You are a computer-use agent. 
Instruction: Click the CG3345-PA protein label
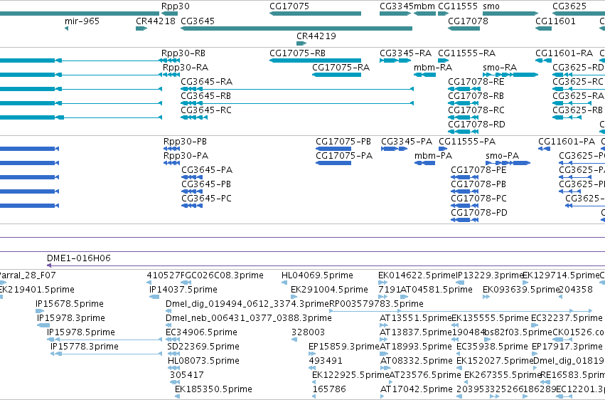[407, 142]
